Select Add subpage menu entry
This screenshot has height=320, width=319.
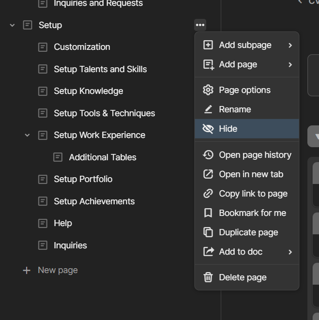click(245, 45)
